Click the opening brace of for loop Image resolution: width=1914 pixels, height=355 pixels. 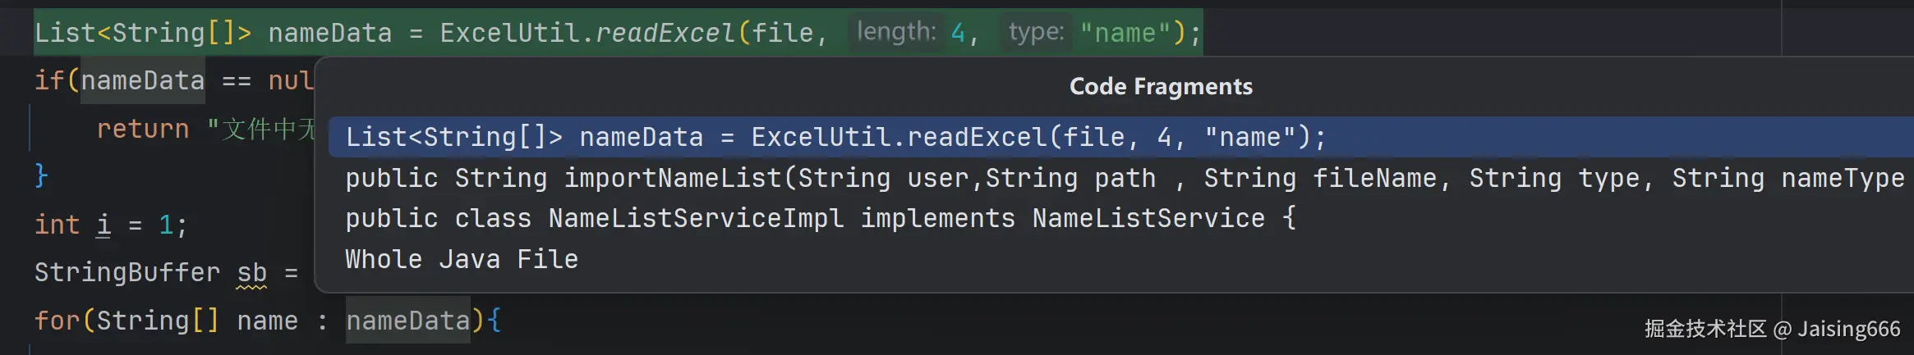point(494,321)
